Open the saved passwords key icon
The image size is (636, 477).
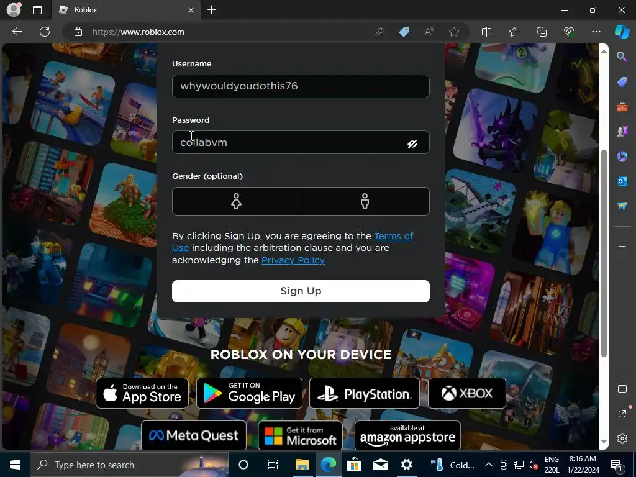(379, 32)
